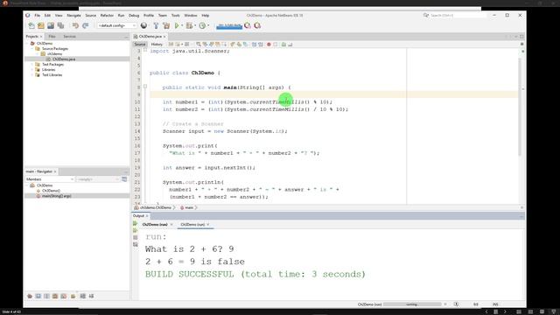
Task: Select the Test Libraries node
Action: pyautogui.click(x=52, y=75)
